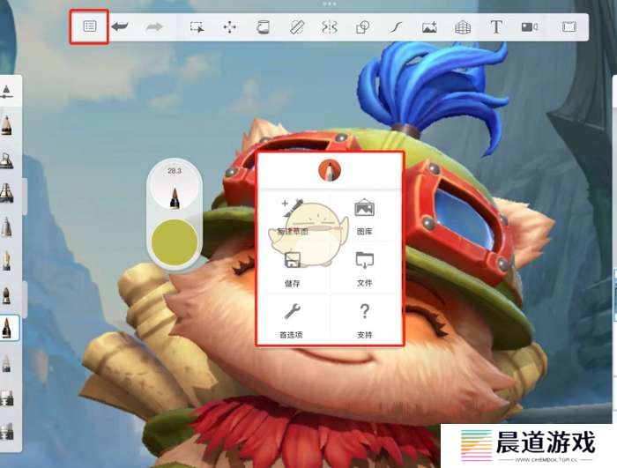This screenshot has height=468, width=617.
Task: Select the highlighted active brush in palette
Action: 7,328
